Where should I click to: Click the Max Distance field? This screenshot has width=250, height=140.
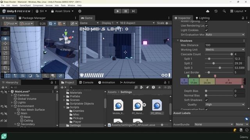225,45
